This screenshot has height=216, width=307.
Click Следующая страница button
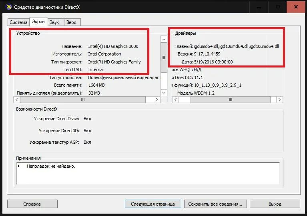click(153, 204)
